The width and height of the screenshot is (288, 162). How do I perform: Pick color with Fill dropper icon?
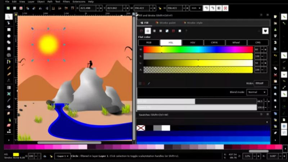click(x=149, y=84)
